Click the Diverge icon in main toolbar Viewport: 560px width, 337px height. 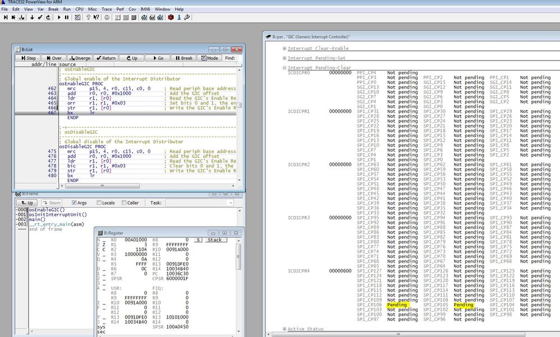click(22, 17)
